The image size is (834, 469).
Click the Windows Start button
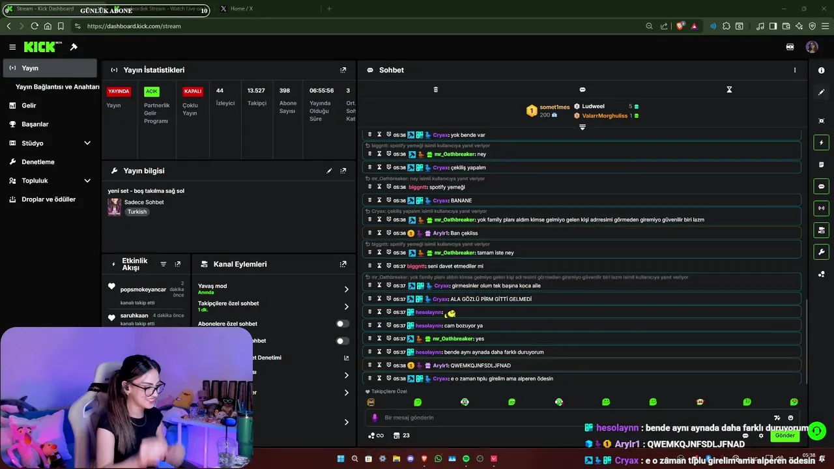point(341,459)
